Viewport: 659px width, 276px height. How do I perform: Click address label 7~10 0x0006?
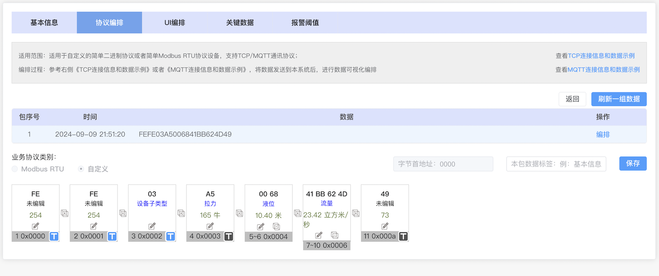click(x=327, y=246)
